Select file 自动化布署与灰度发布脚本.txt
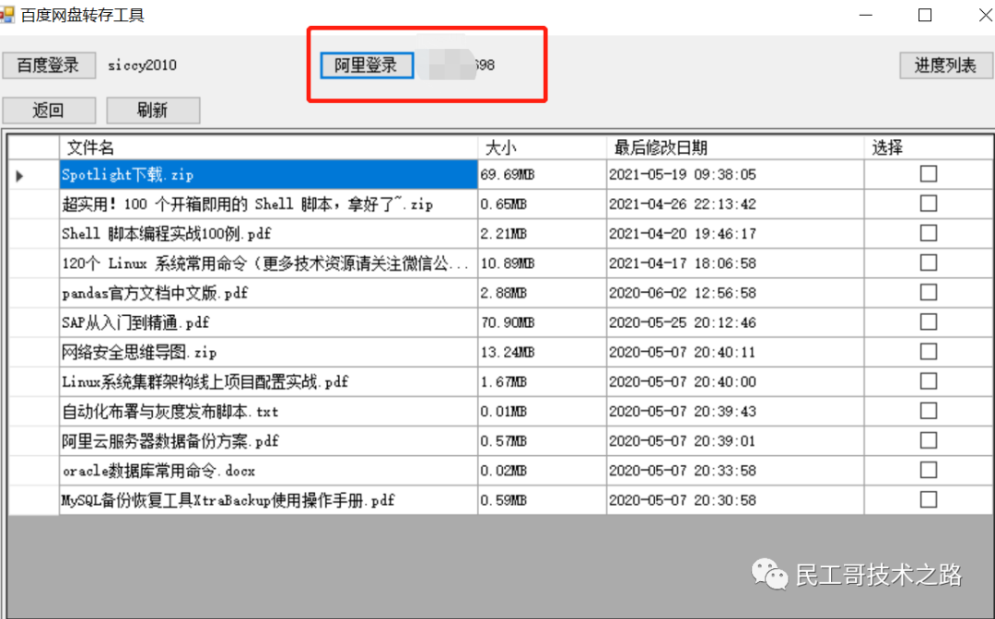995x619 pixels. (268, 412)
